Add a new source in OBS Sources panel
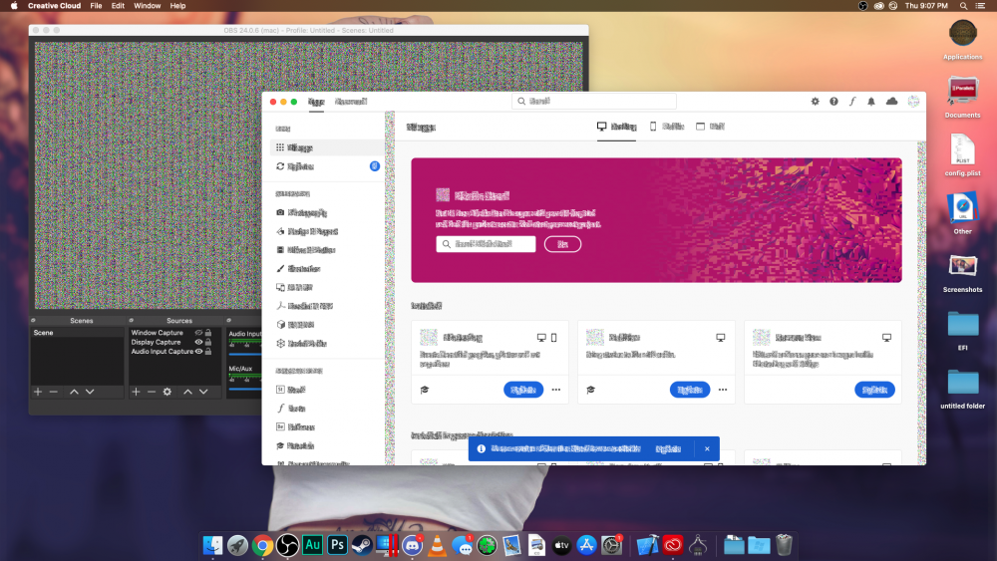This screenshot has width=997, height=561. click(136, 392)
